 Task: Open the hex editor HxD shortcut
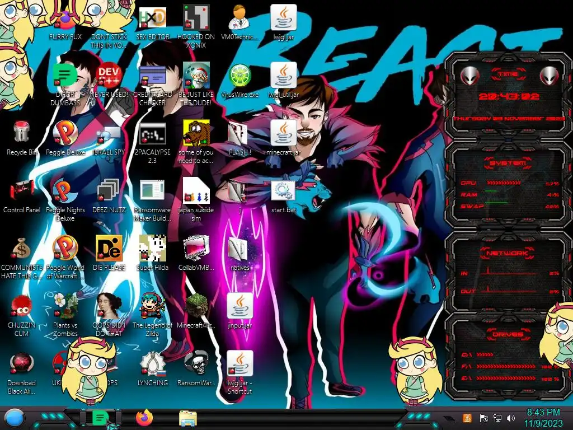pos(152,17)
